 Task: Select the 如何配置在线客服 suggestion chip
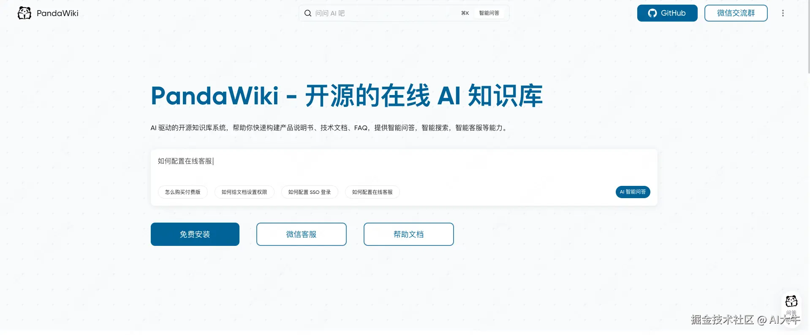click(372, 192)
